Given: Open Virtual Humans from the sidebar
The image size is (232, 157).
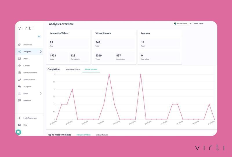Looking at the screenshot, I should point(29,80).
